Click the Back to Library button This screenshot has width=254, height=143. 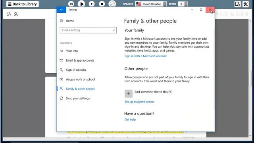(x=22, y=4)
